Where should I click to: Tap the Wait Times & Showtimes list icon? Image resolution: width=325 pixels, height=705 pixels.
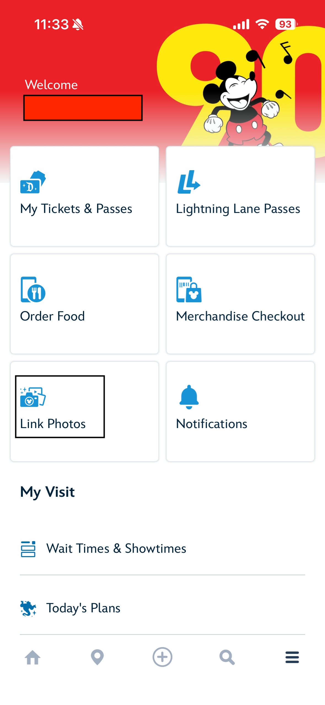coord(28,549)
